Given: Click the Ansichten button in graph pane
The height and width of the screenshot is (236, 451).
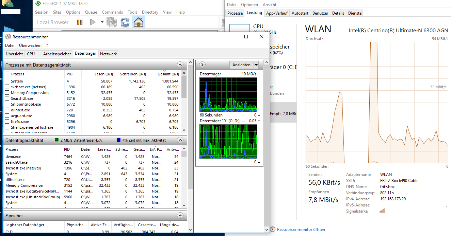Looking at the screenshot, I should pos(241,65).
